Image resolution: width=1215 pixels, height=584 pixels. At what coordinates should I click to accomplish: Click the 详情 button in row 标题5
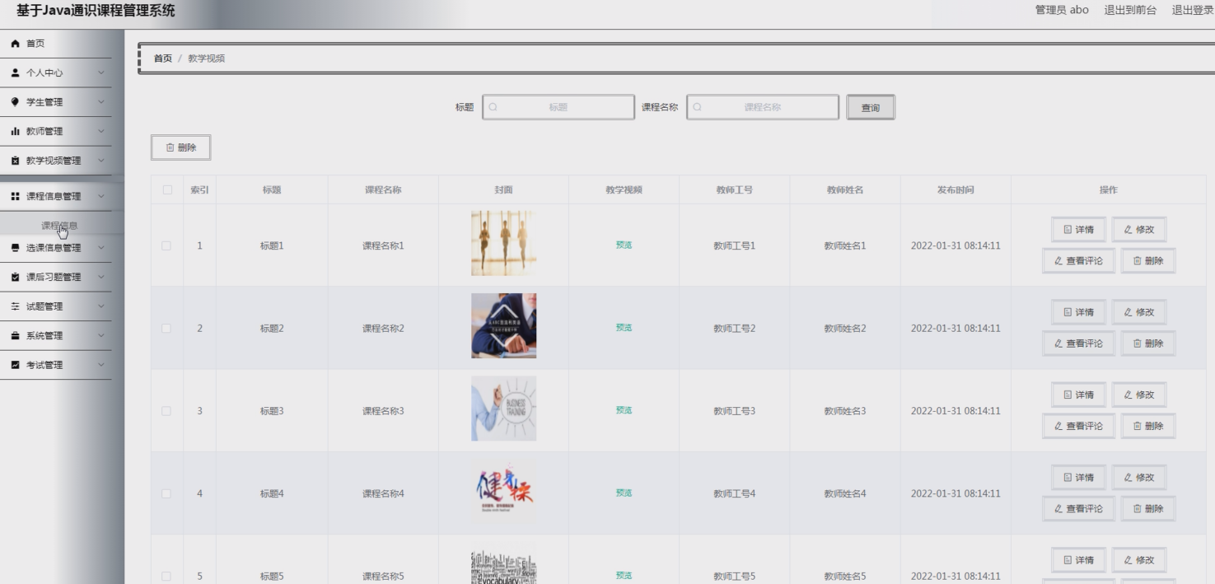click(x=1079, y=560)
